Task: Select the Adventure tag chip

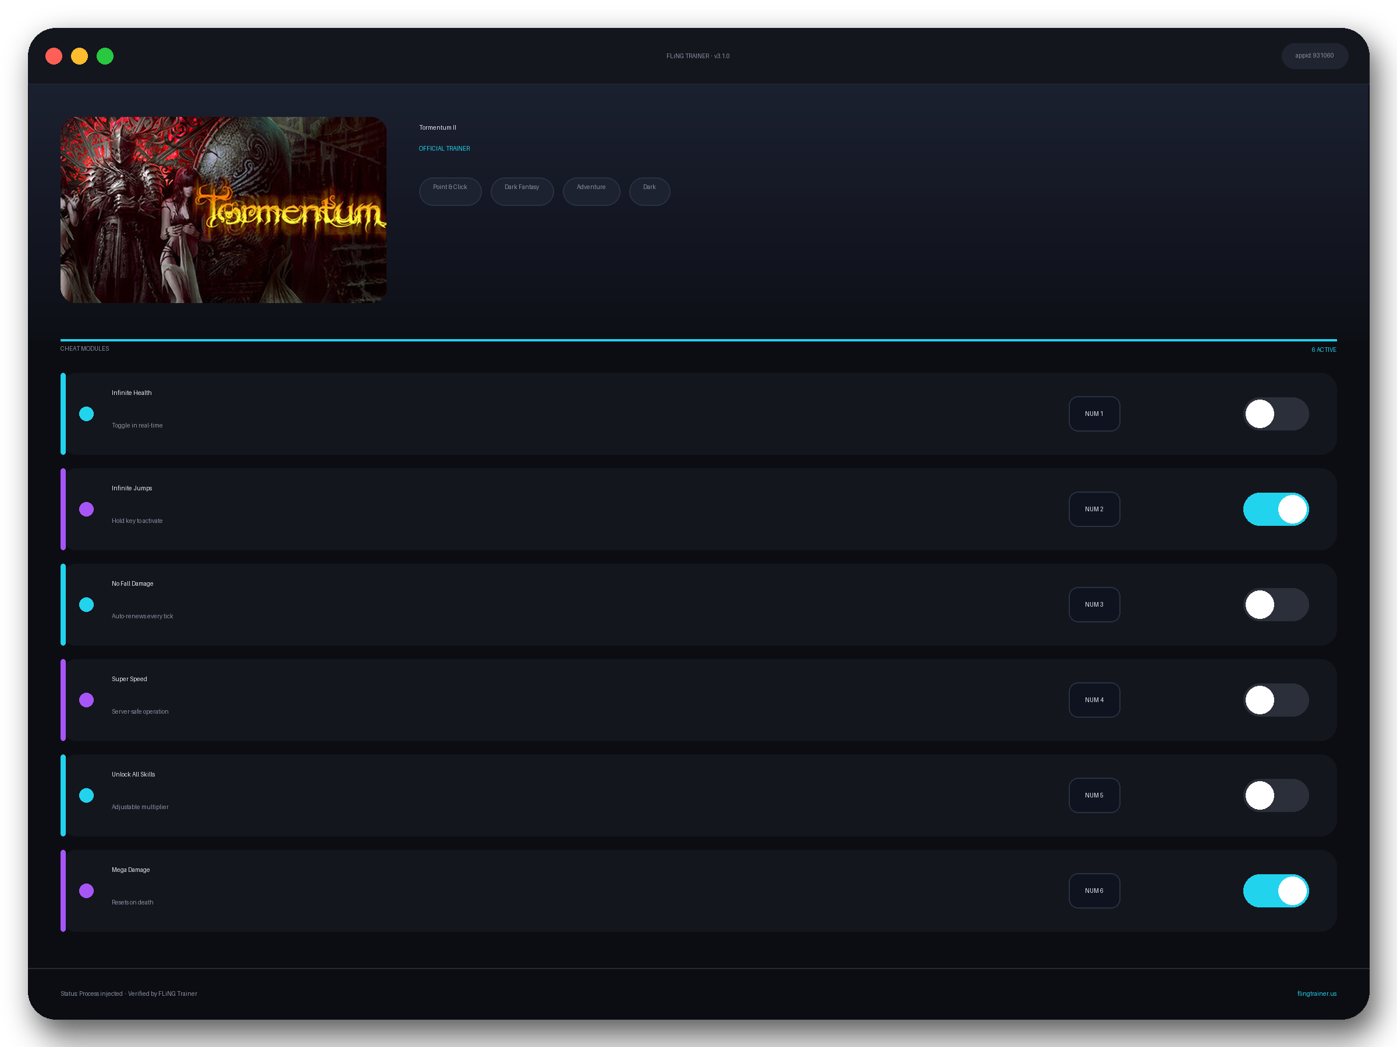Action: [591, 191]
